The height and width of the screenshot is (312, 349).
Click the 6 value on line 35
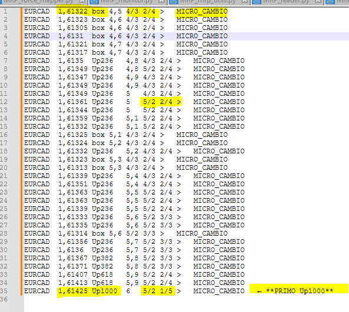(128, 291)
